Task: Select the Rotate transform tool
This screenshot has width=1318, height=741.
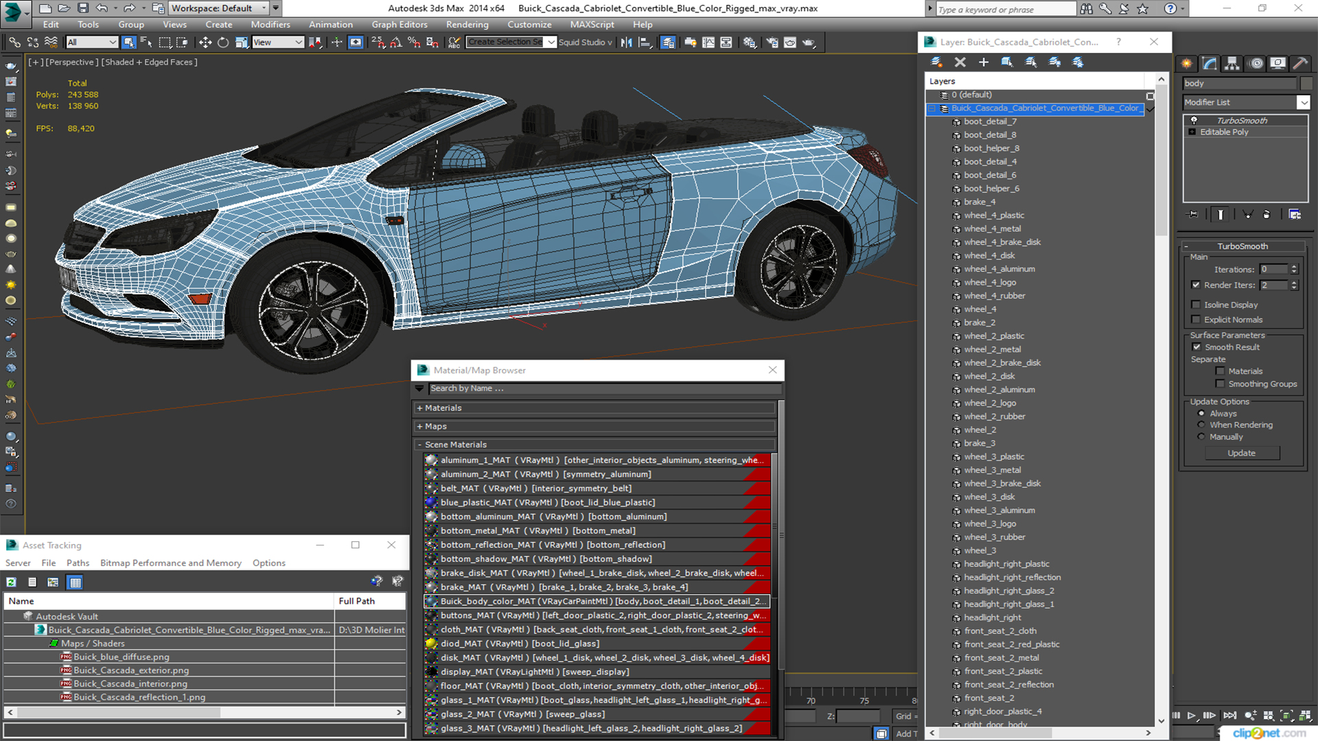Action: 223,43
